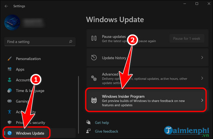Viewport: 213px width, 139px height.
Task: Maximize the Settings window
Action: [x=197, y=4]
